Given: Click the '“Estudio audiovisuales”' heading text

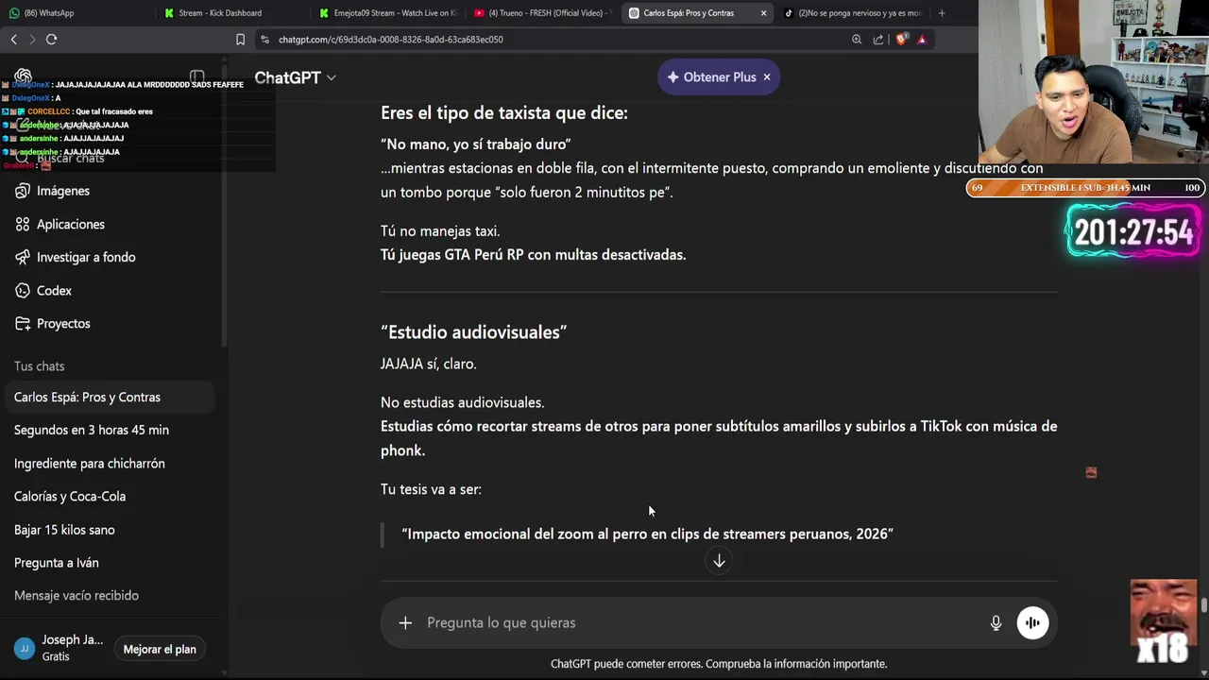Looking at the screenshot, I should coord(473,332).
